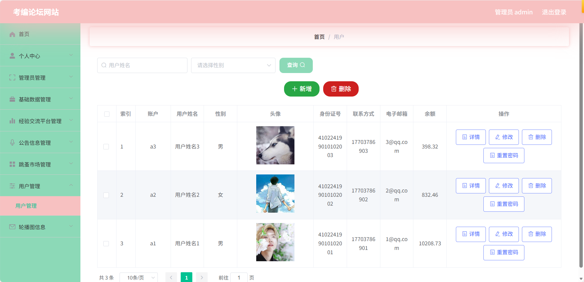Click the magnifier icon on the 查询 button
Image resolution: width=584 pixels, height=282 pixels.
click(x=302, y=65)
